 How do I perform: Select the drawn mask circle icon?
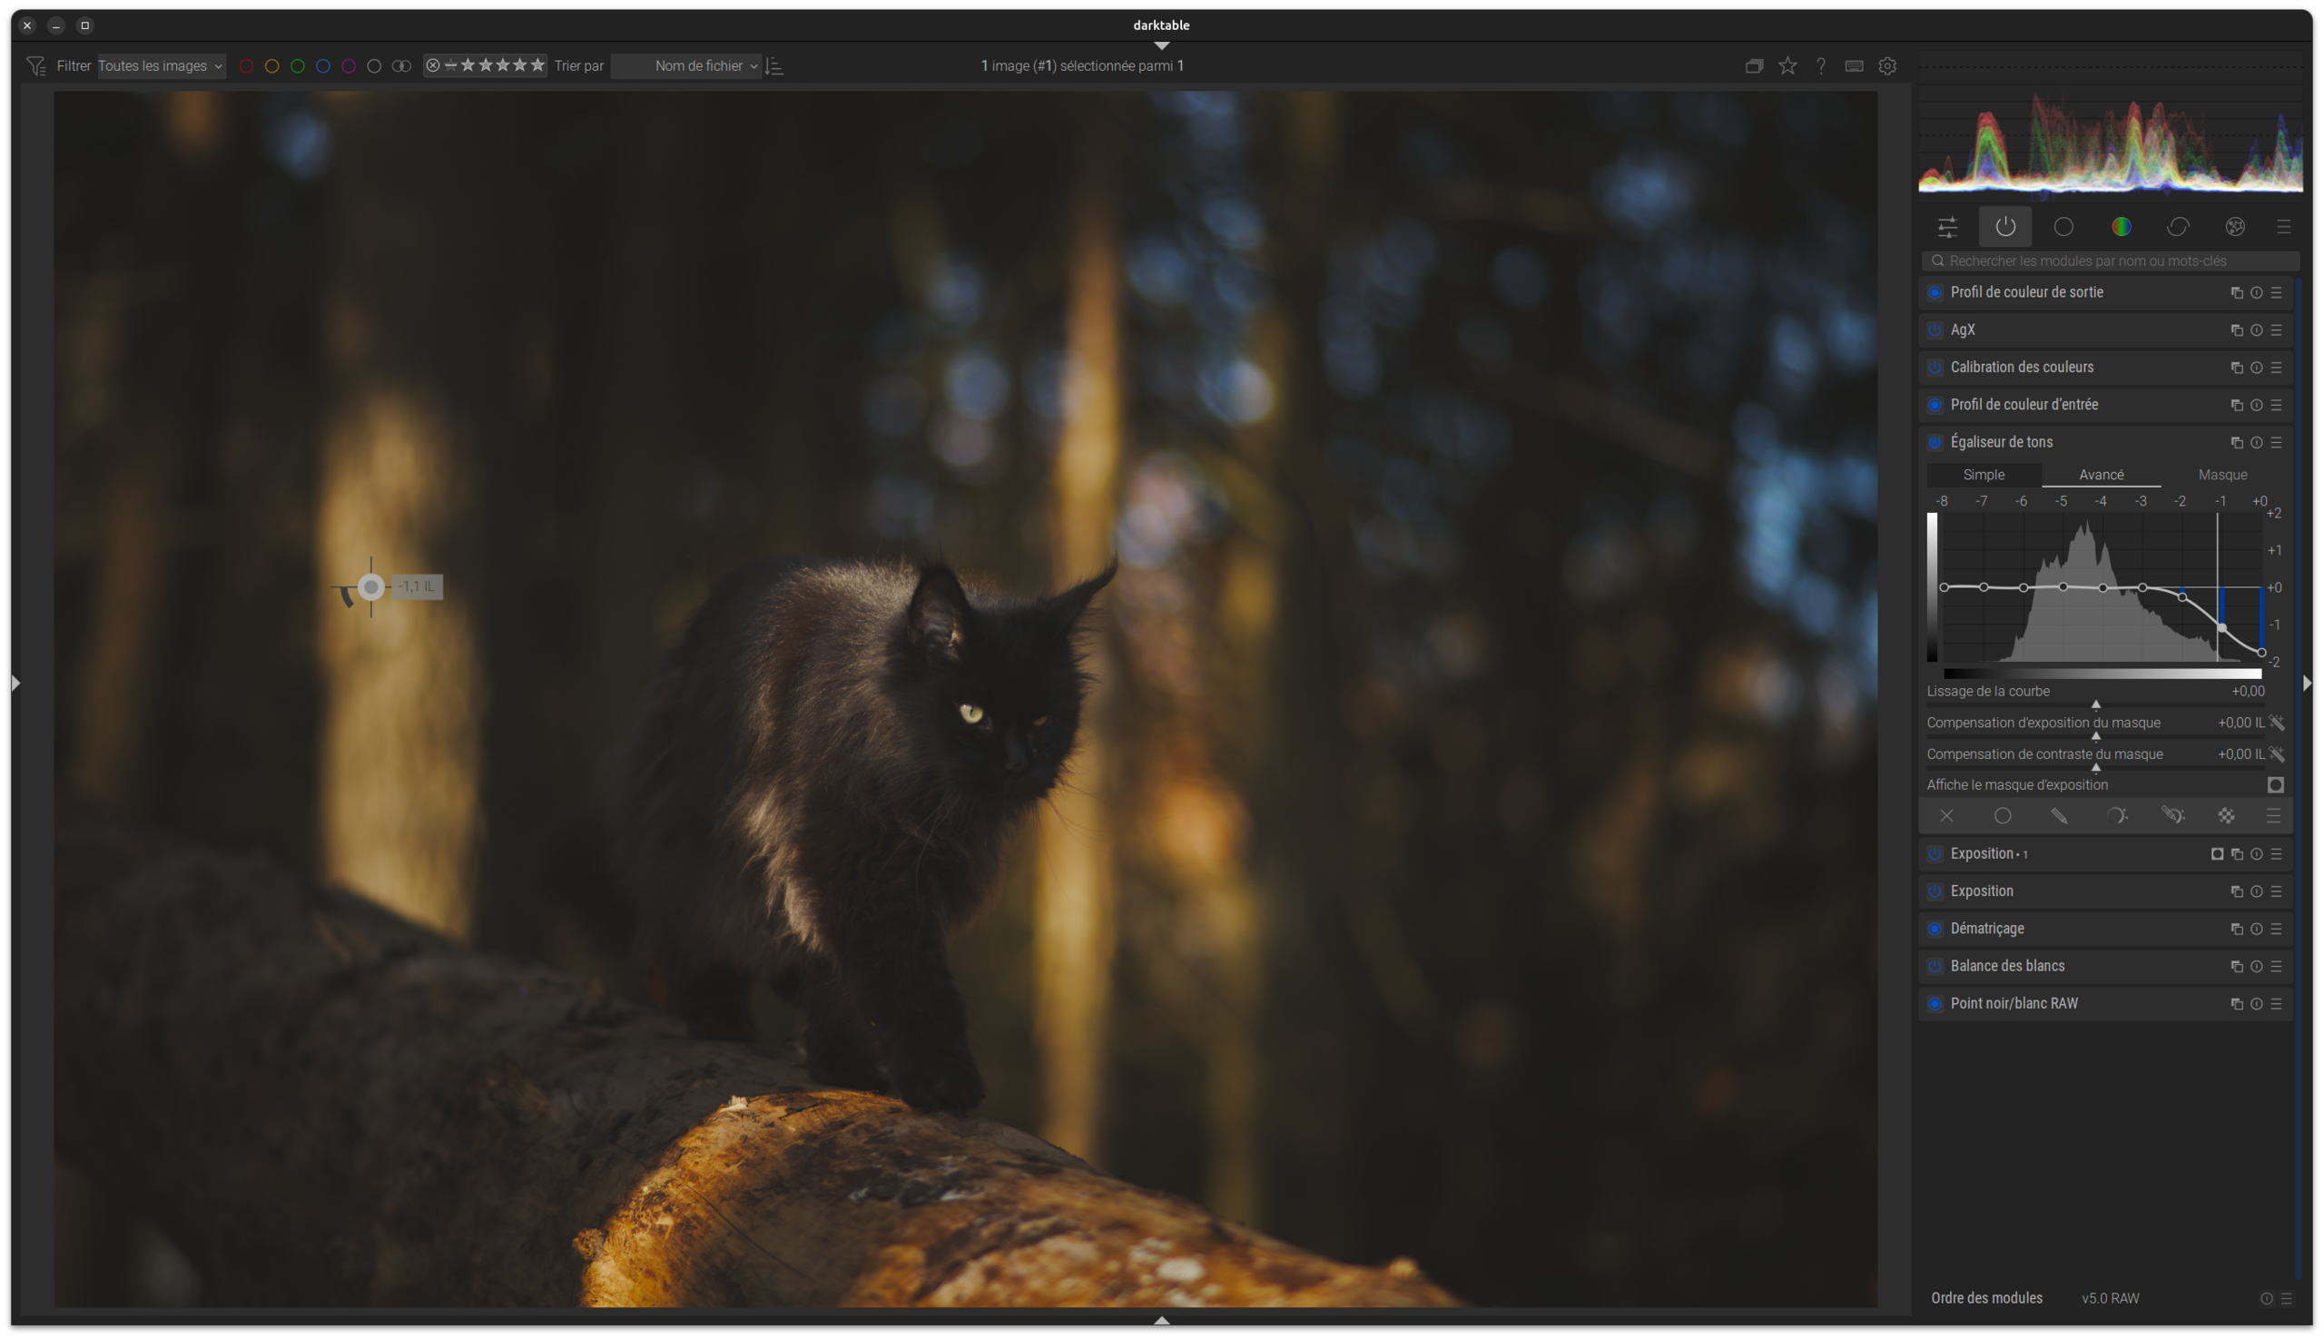[2002, 816]
